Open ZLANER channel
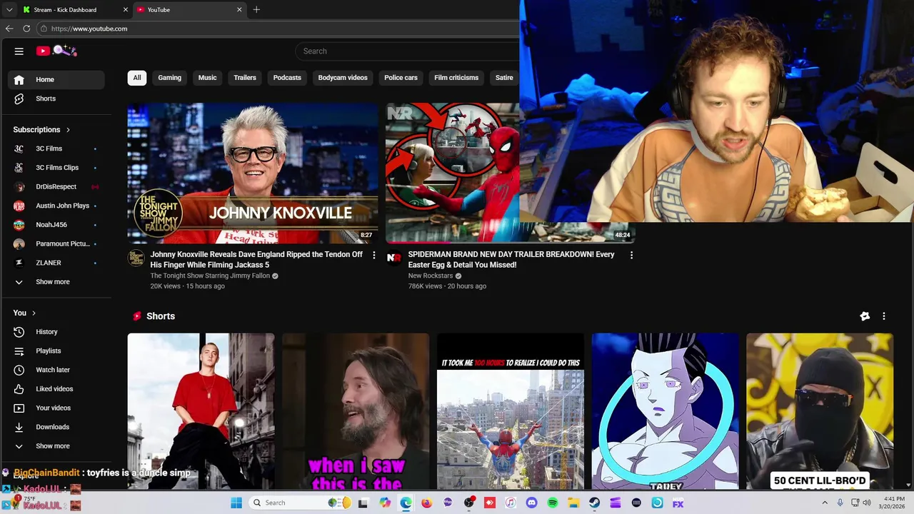Screen dimensions: 914x514 pyautogui.click(x=56, y=263)
